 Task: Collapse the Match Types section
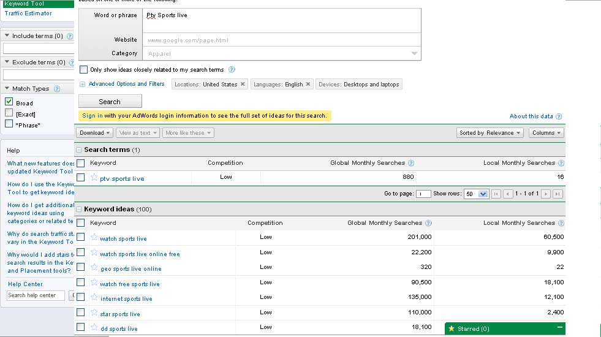point(7,88)
